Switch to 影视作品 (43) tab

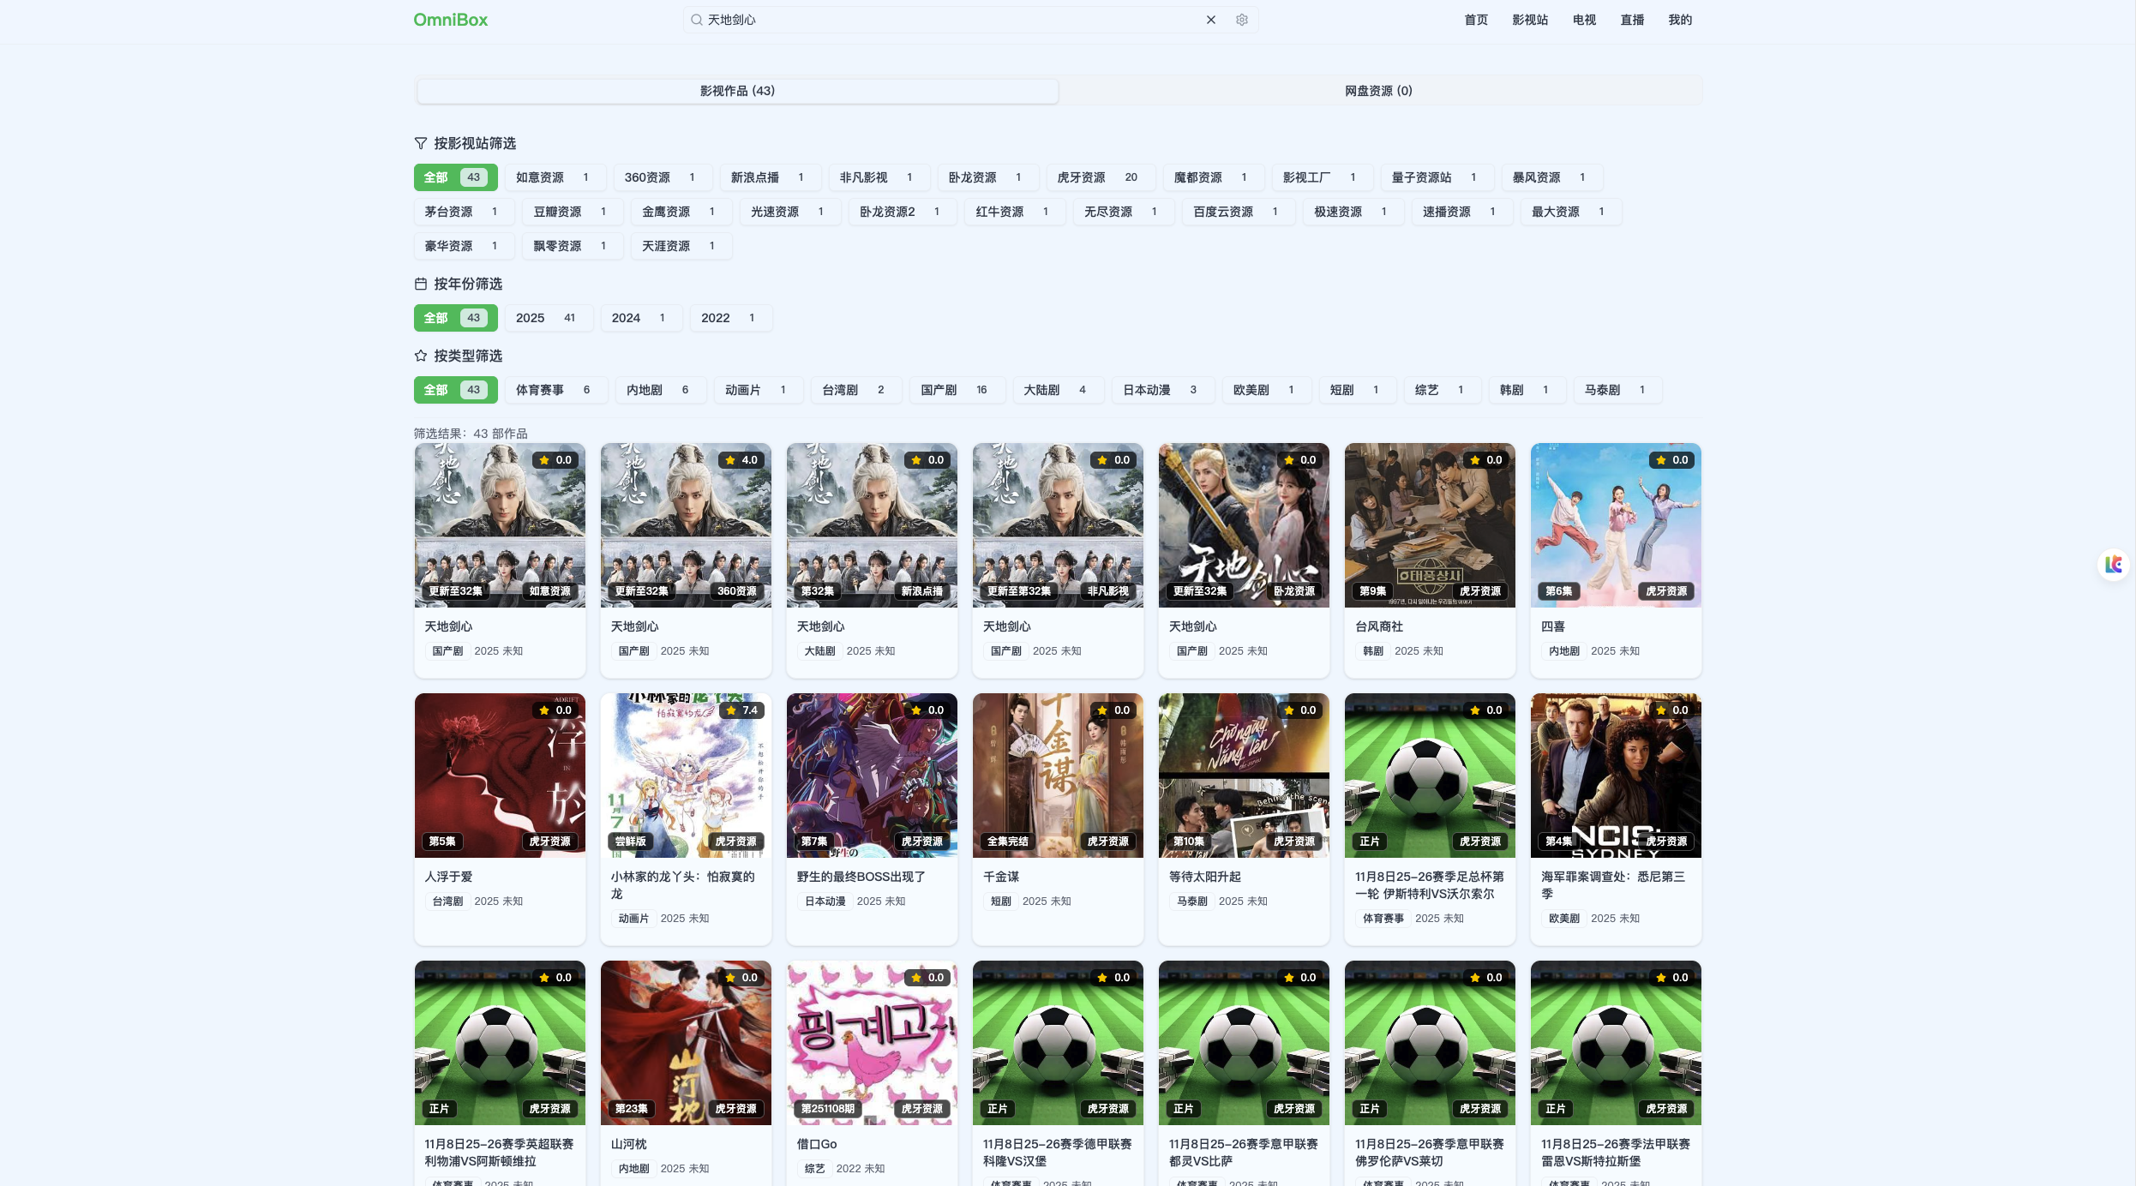coord(737,91)
